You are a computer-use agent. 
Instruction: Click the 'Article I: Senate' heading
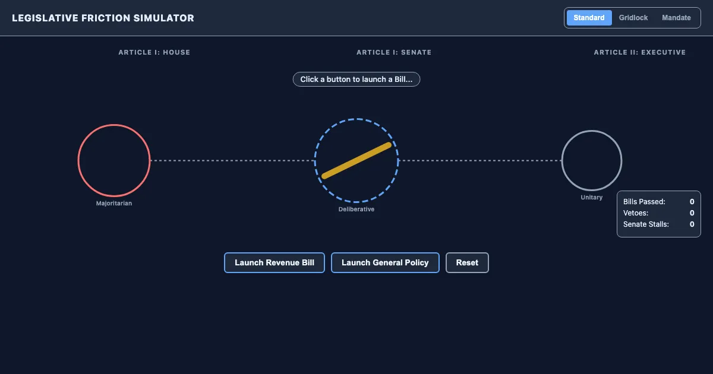pyautogui.click(x=394, y=52)
